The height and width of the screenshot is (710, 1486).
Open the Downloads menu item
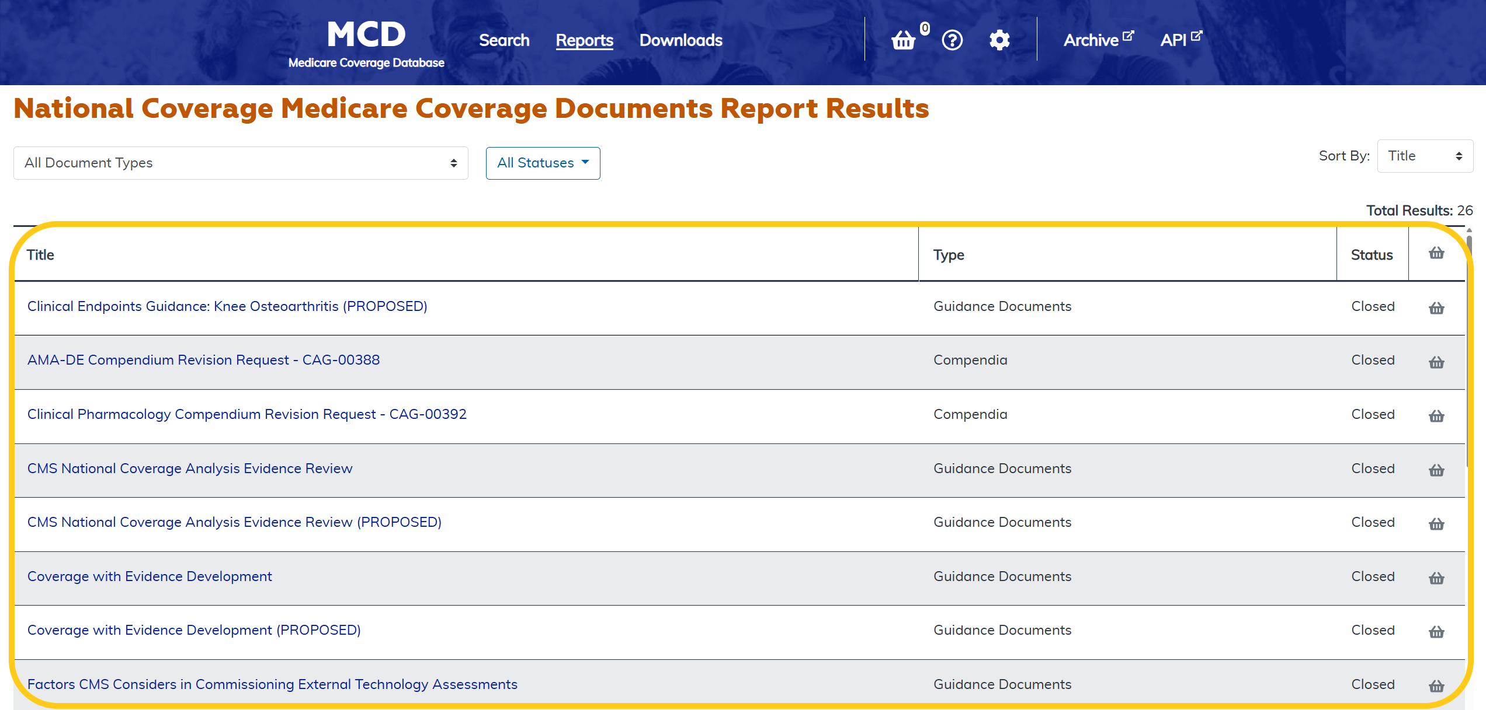point(680,40)
